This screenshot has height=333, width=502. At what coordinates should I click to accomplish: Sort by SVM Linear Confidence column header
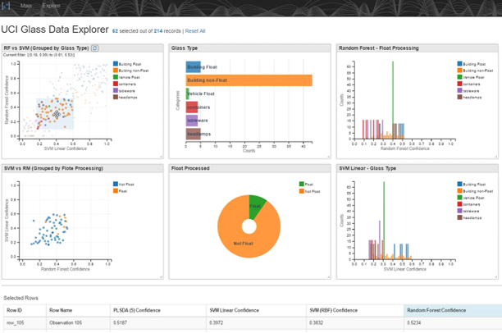click(x=256, y=311)
